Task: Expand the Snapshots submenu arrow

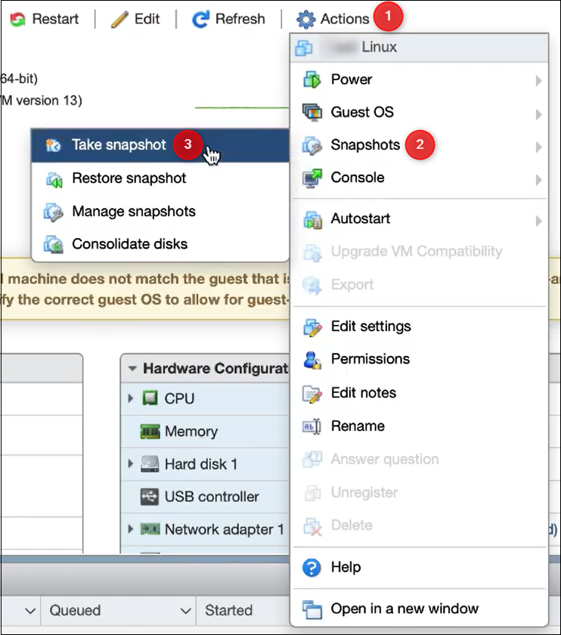Action: tap(538, 147)
